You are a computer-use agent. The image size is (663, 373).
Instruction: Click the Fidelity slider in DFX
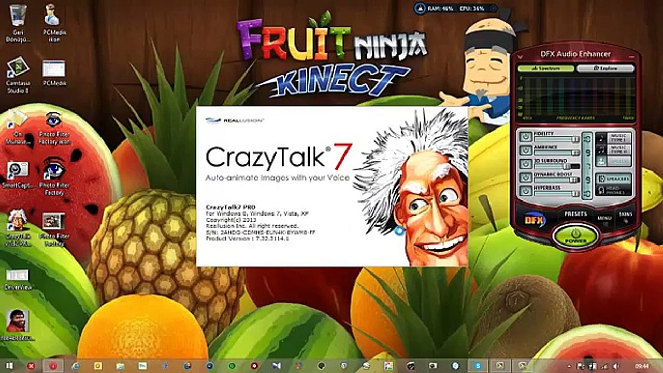(x=557, y=139)
